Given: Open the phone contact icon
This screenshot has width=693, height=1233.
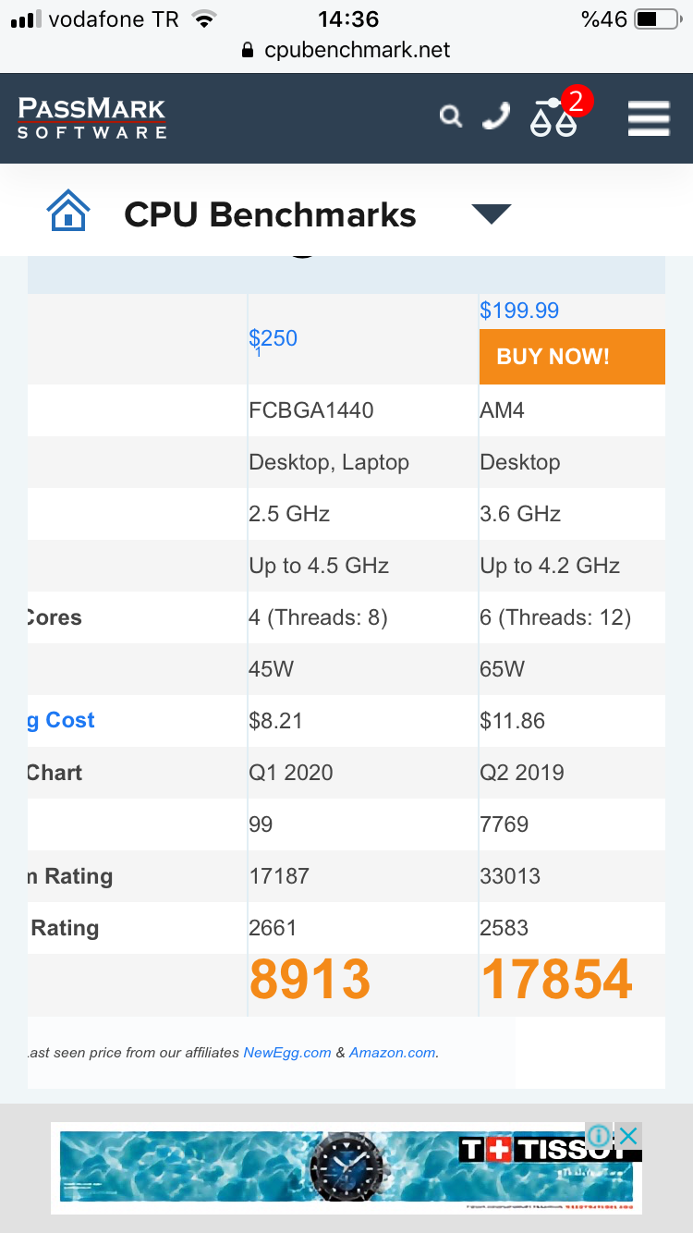Looking at the screenshot, I should [497, 116].
